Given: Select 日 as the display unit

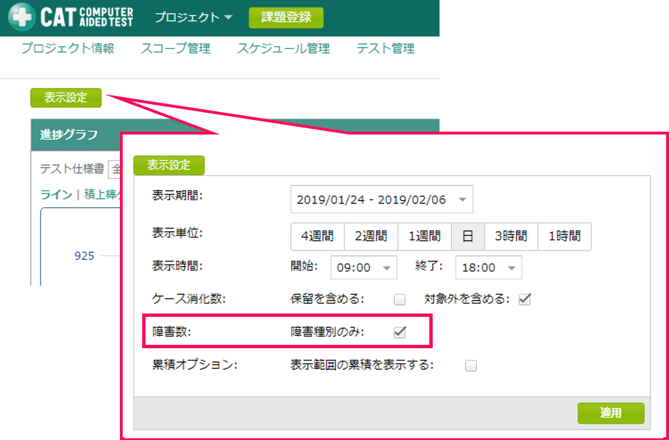Looking at the screenshot, I should [468, 237].
